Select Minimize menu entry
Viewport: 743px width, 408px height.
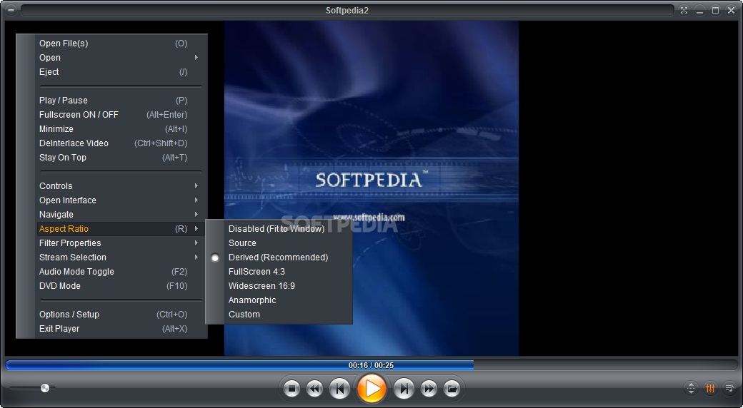(121, 128)
